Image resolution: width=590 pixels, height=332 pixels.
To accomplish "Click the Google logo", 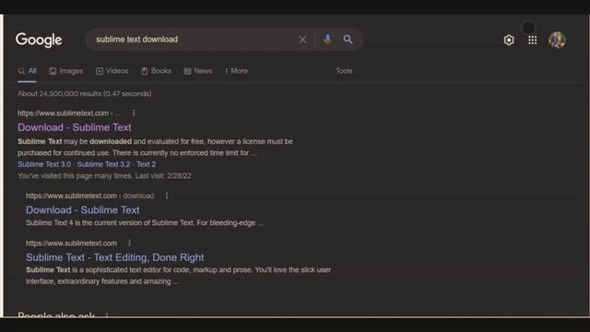I will [x=39, y=40].
